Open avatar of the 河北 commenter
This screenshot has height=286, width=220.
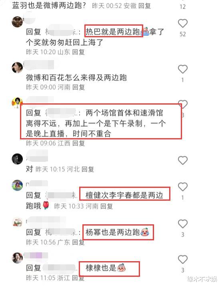click(x=17, y=159)
